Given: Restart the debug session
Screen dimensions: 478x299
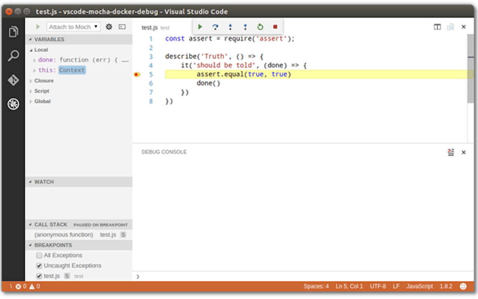Looking at the screenshot, I should point(260,27).
